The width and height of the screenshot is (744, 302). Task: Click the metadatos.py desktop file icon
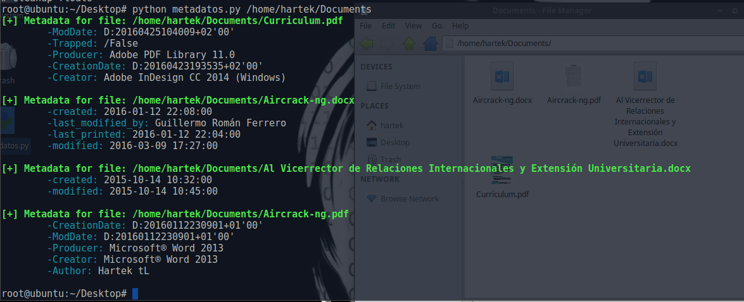(x=8, y=120)
